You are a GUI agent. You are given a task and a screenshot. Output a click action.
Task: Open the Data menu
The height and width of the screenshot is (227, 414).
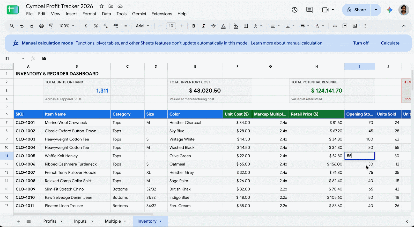pyautogui.click(x=106, y=14)
